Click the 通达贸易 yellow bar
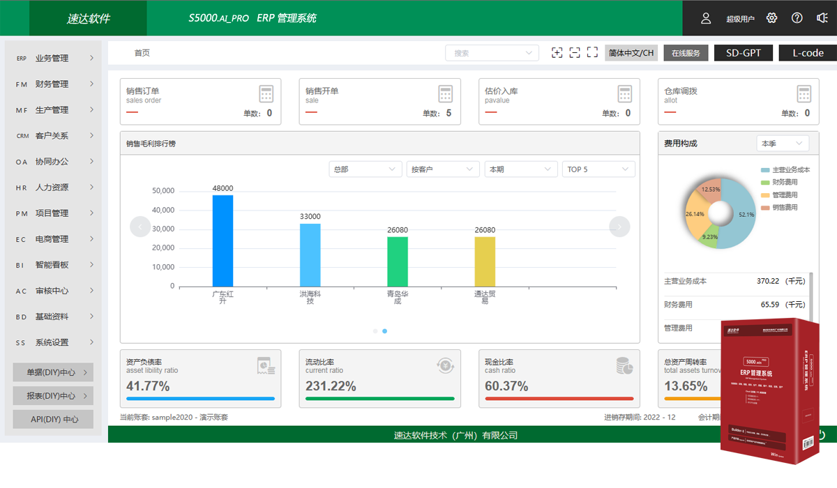Image resolution: width=837 pixels, height=488 pixels. coord(485,261)
